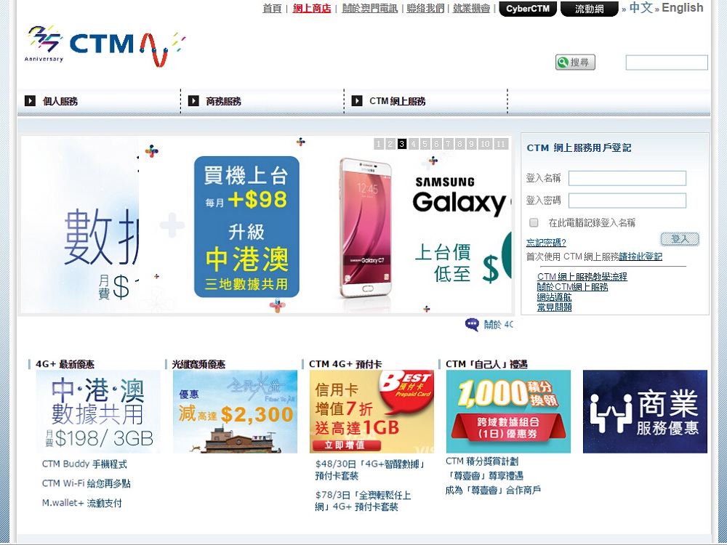This screenshot has width=727, height=545.
Task: Focus the 登入名稱 login name field
Action: point(627,178)
